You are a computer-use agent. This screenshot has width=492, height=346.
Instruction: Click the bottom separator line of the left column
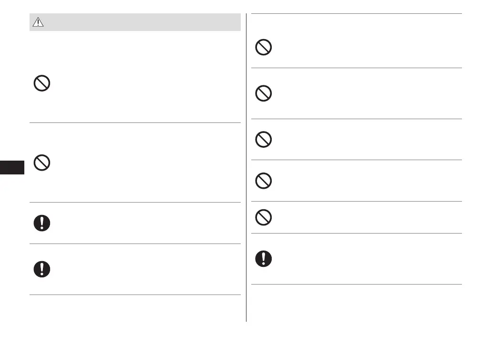click(x=135, y=295)
